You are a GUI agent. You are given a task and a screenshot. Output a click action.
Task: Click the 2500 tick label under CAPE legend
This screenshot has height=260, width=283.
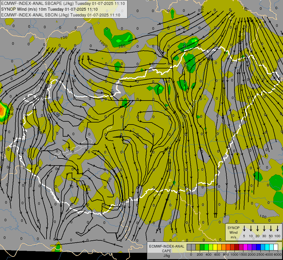click(x=260, y=255)
